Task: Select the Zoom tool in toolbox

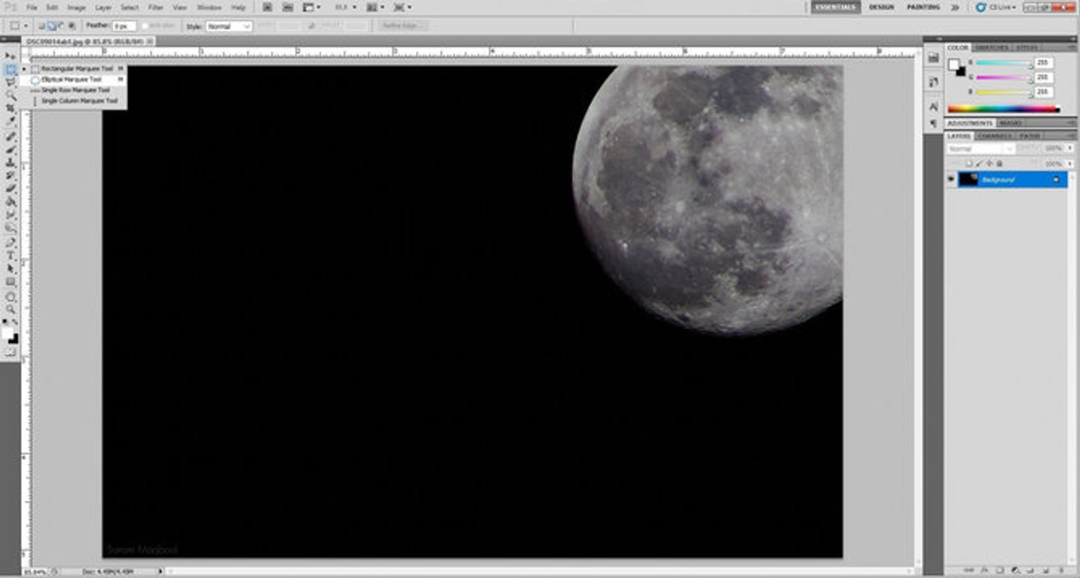Action: 10,310
